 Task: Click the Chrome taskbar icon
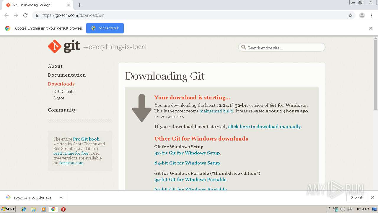point(53,209)
